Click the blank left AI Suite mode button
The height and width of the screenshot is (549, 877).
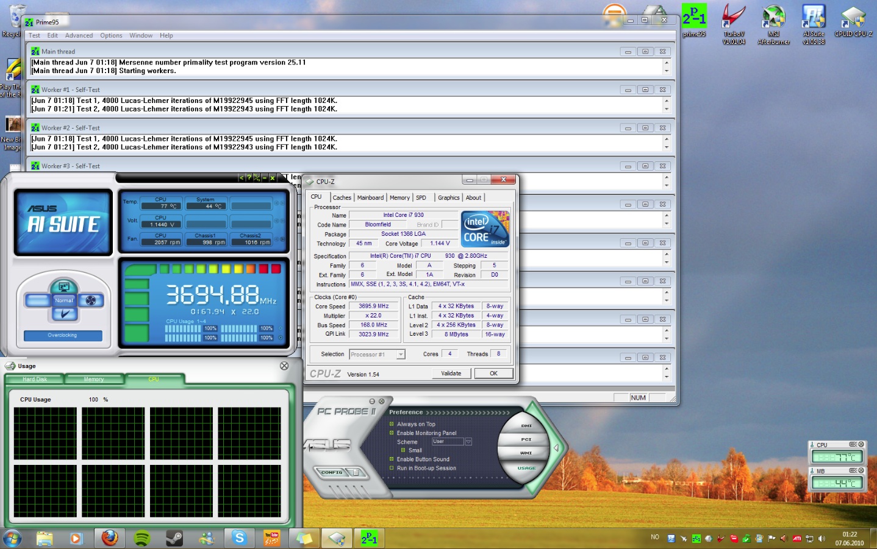37,300
